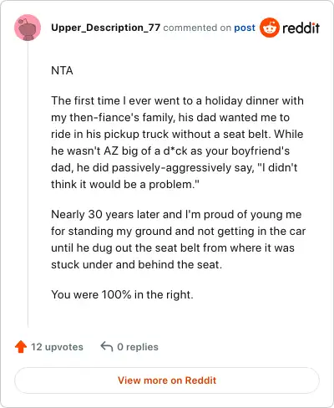Open the commenter's pink Snoo avatar
This screenshot has height=408, width=334.
click(x=28, y=28)
